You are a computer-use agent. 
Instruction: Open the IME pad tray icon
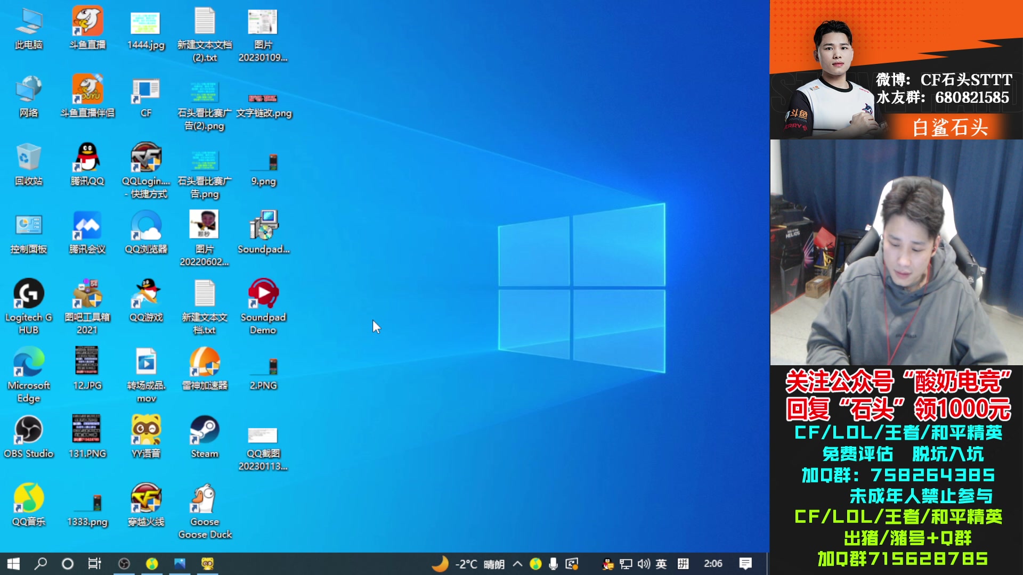click(684, 564)
